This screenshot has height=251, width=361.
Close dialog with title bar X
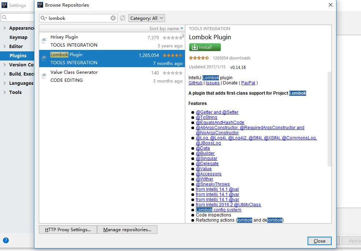pos(330,5)
